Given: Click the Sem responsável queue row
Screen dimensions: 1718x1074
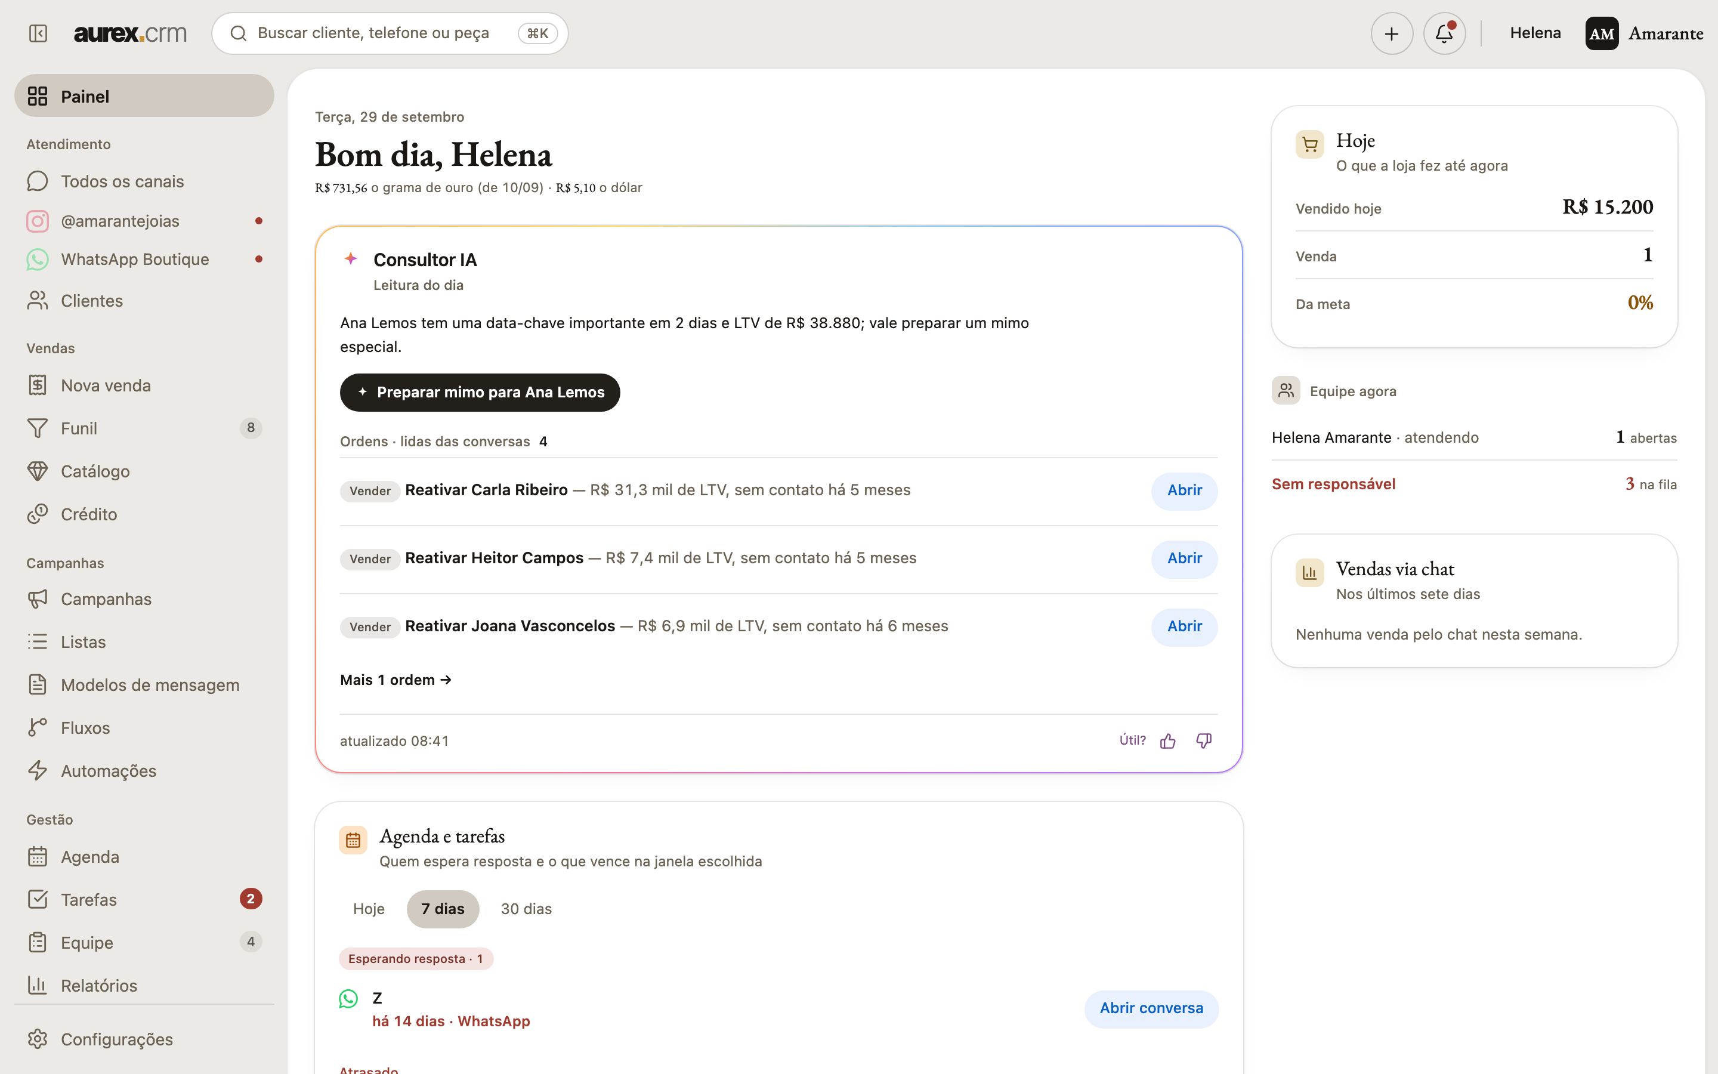Looking at the screenshot, I should click(x=1474, y=484).
